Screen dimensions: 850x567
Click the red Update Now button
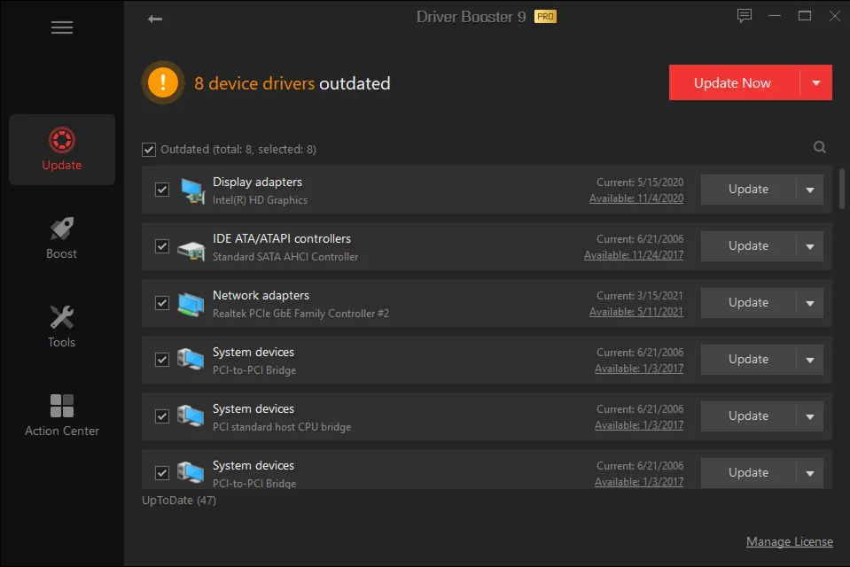[x=733, y=83]
